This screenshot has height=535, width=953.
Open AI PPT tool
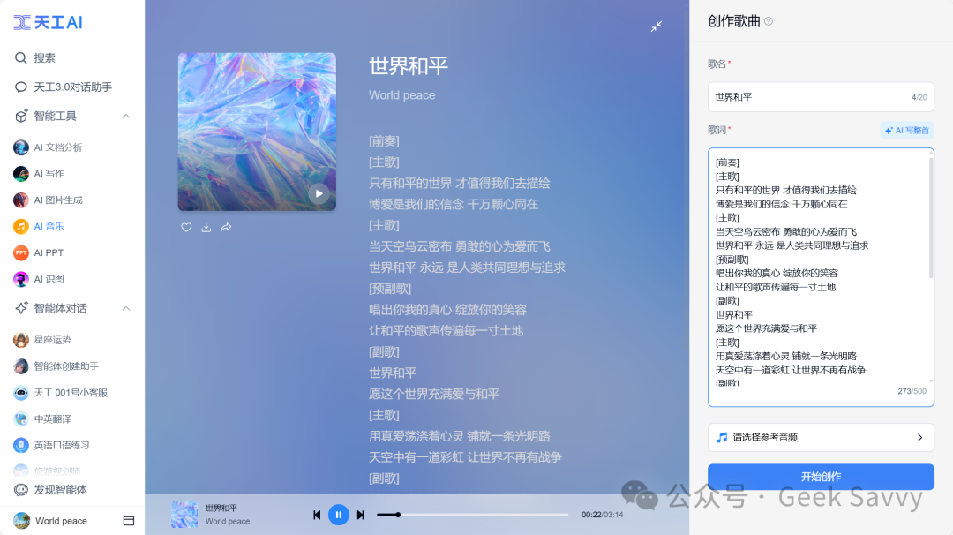click(38, 252)
